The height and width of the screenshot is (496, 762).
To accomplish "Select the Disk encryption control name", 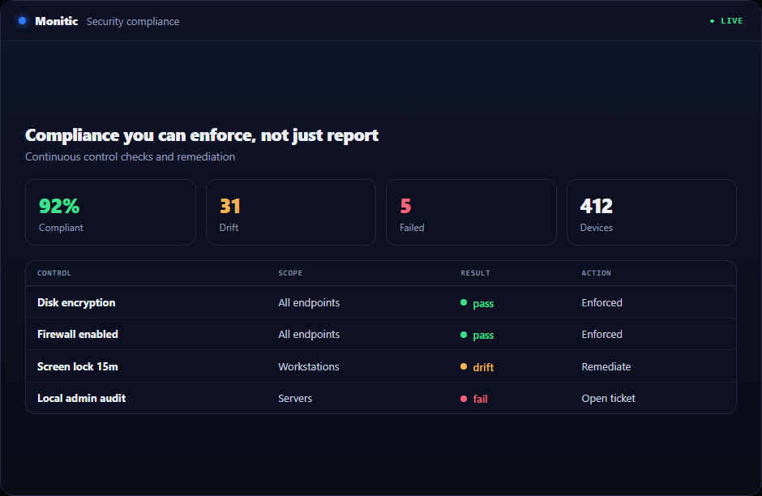I will [76, 302].
